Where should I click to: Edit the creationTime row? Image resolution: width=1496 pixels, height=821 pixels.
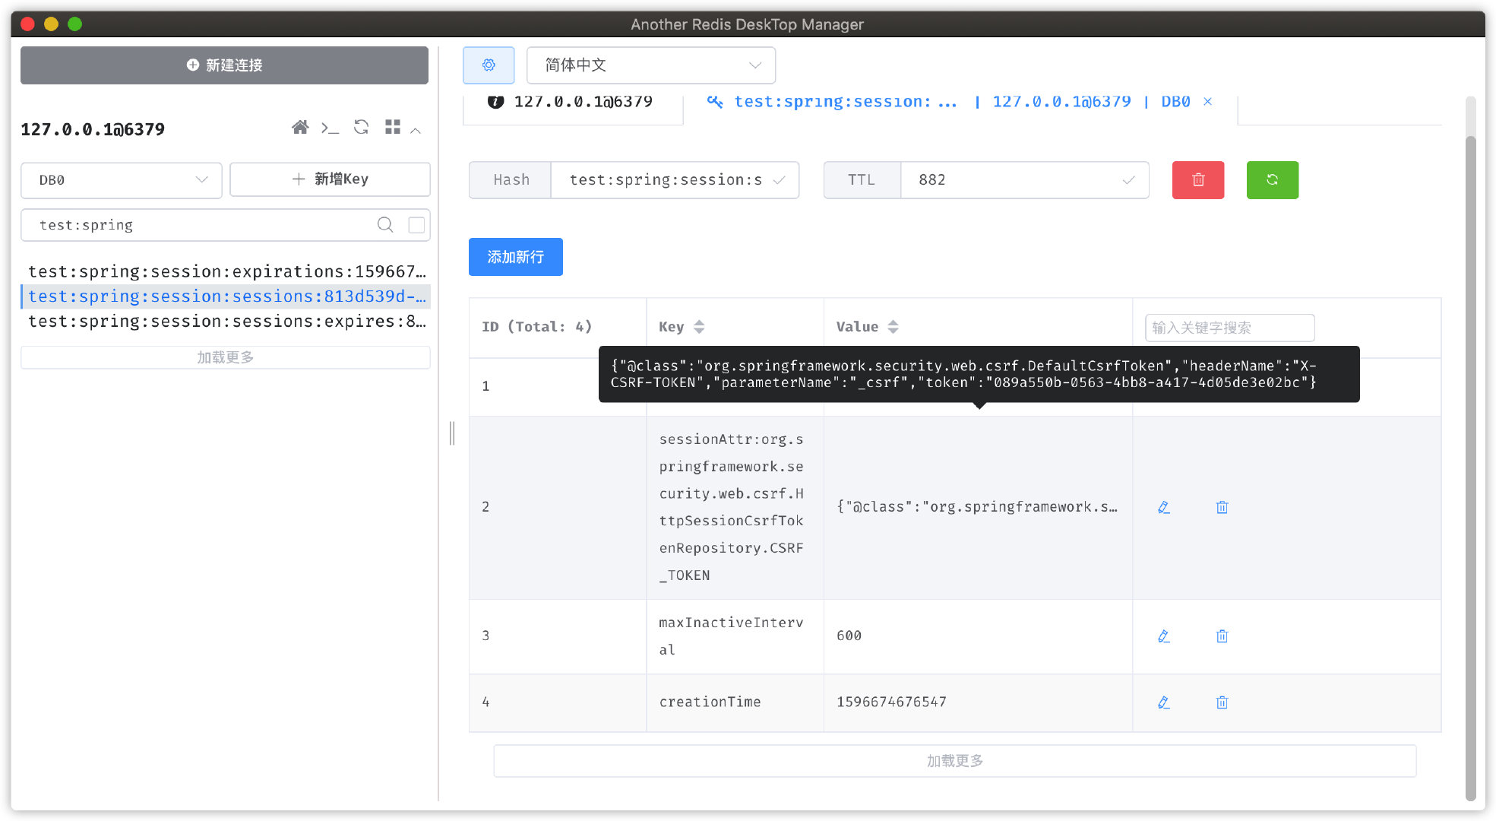tap(1163, 702)
